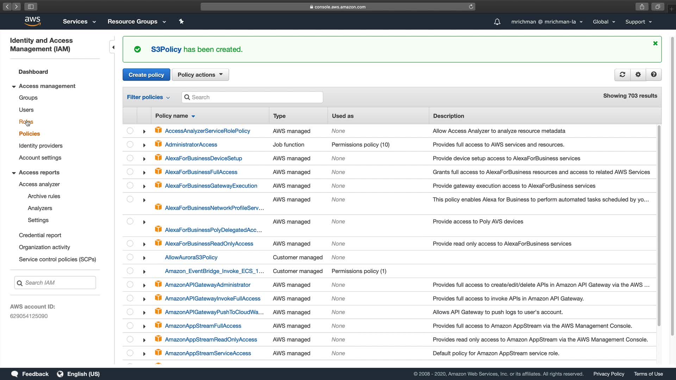Viewport: 676px width, 380px height.
Task: Open the Roles page in sidebar
Action: (26, 122)
